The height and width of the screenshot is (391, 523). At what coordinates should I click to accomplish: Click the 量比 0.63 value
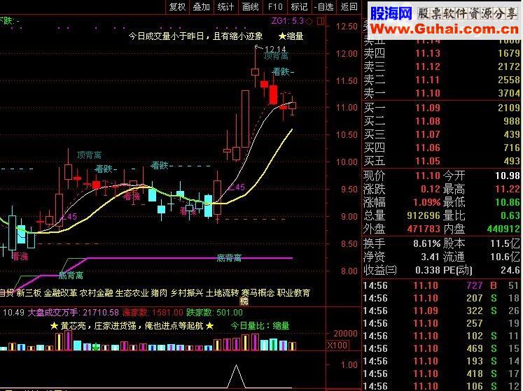[x=510, y=215]
